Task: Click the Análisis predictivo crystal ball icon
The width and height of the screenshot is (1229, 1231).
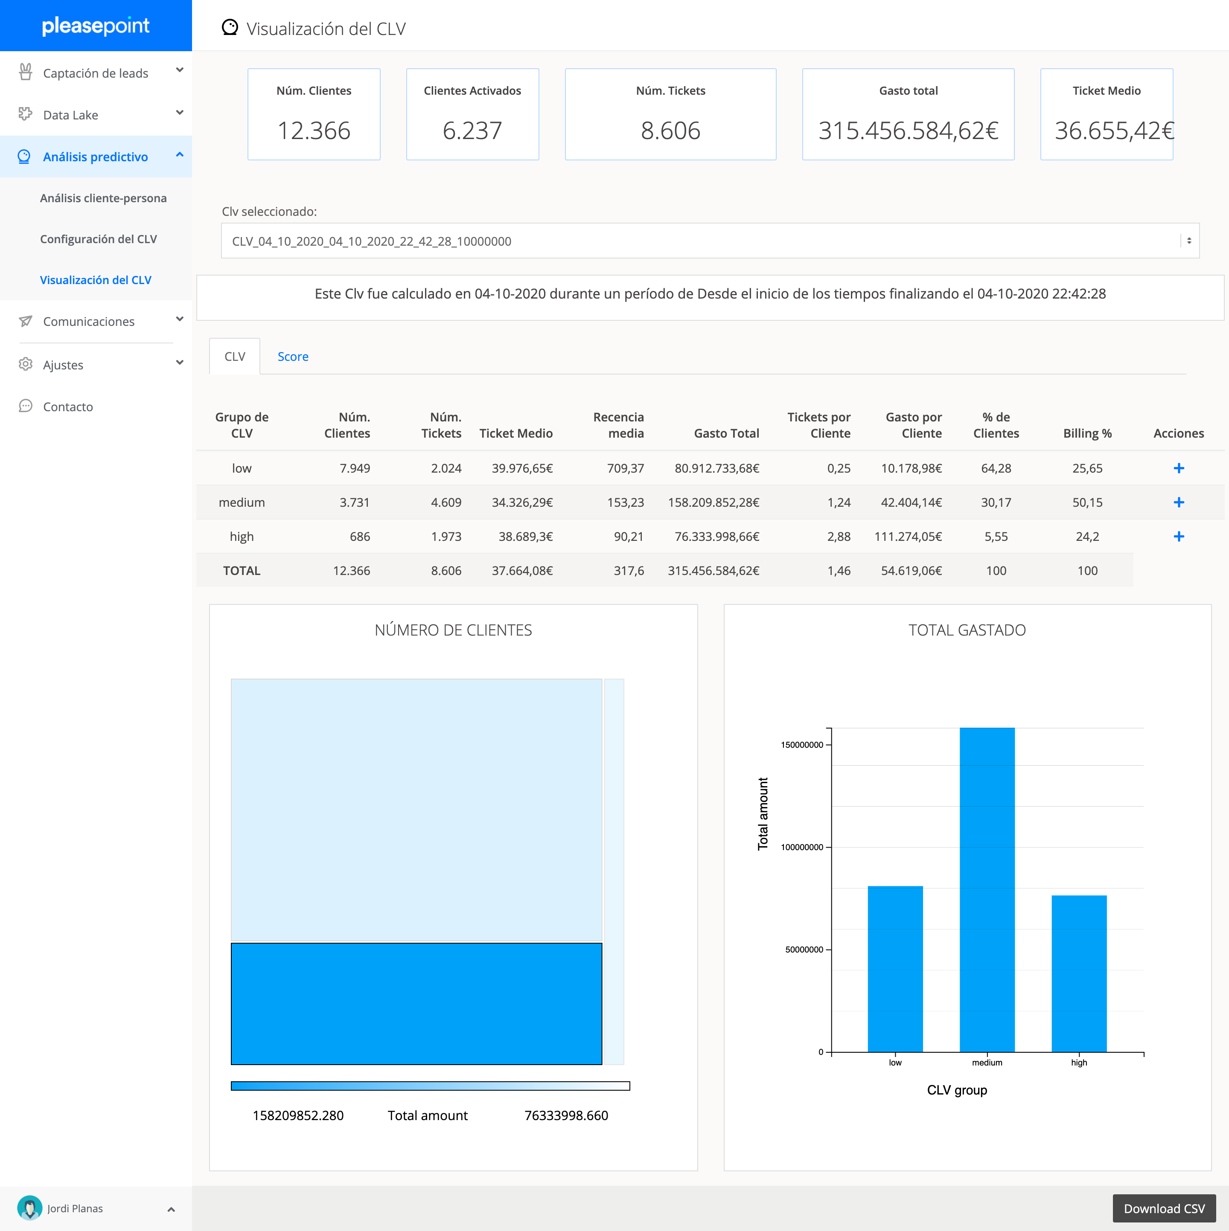Action: [x=24, y=156]
